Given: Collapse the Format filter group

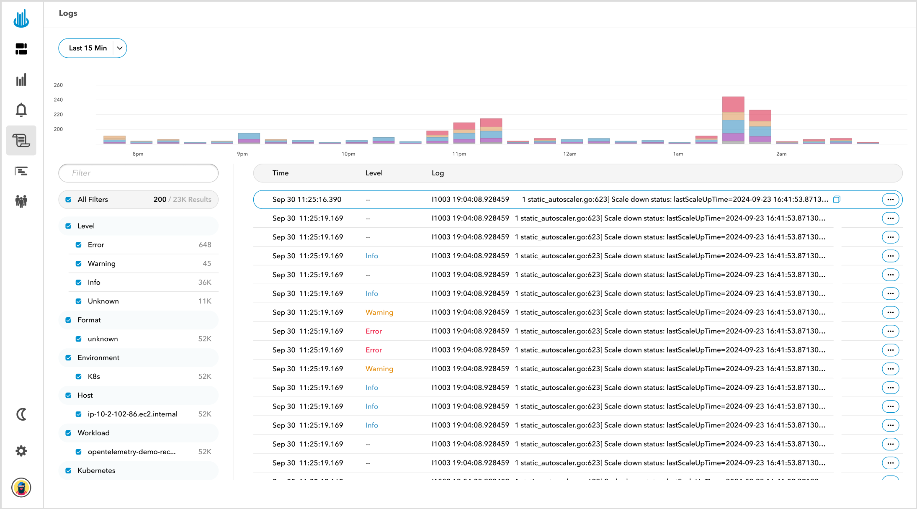Looking at the screenshot, I should coord(89,320).
